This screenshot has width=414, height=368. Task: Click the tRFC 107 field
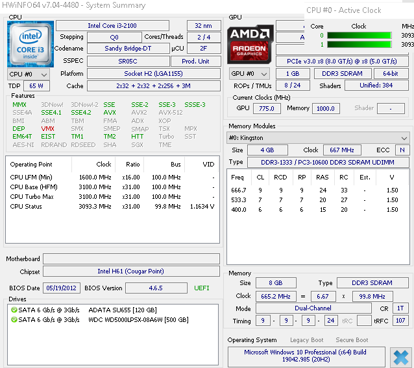400,321
